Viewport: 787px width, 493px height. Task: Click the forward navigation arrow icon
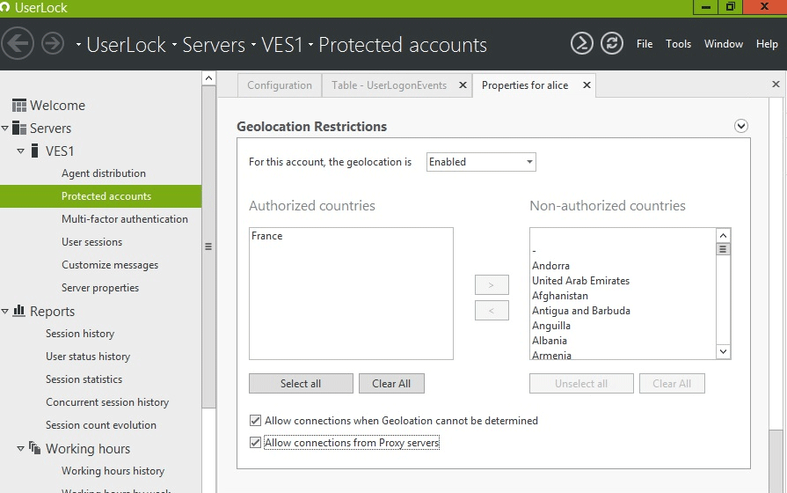[x=53, y=44]
